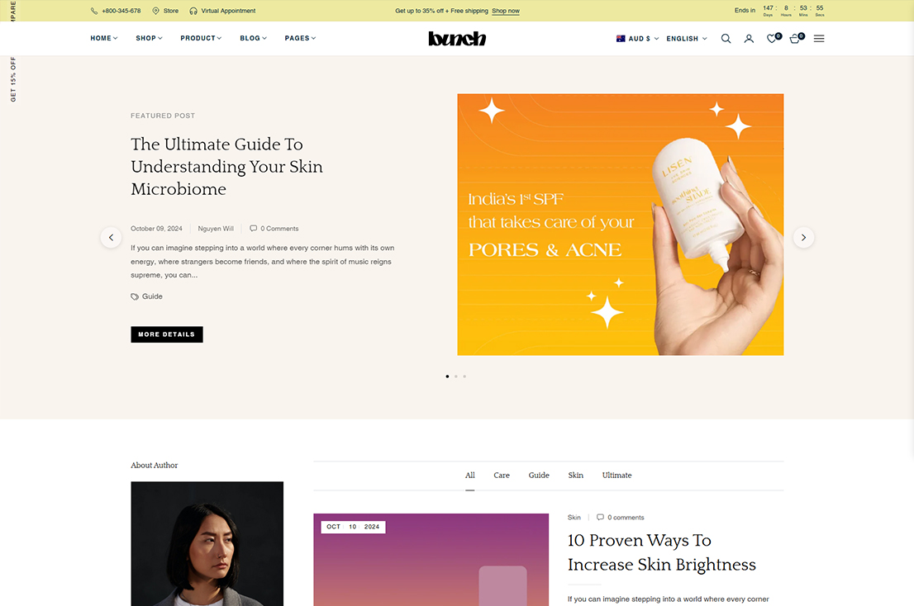
Task: Open the user account icon
Action: (749, 39)
